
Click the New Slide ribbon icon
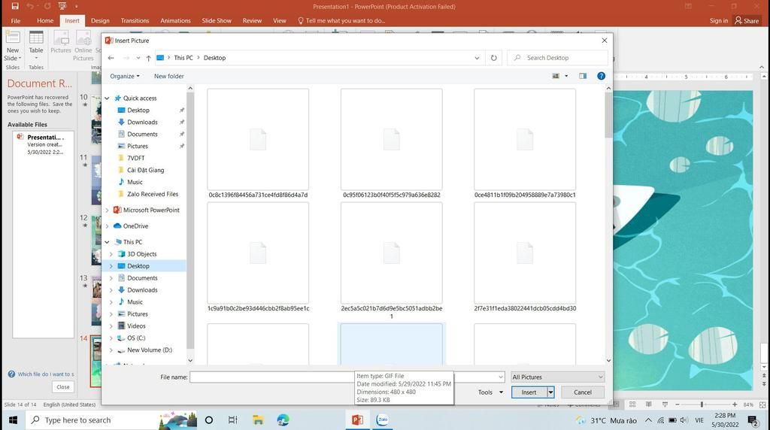click(x=13, y=38)
